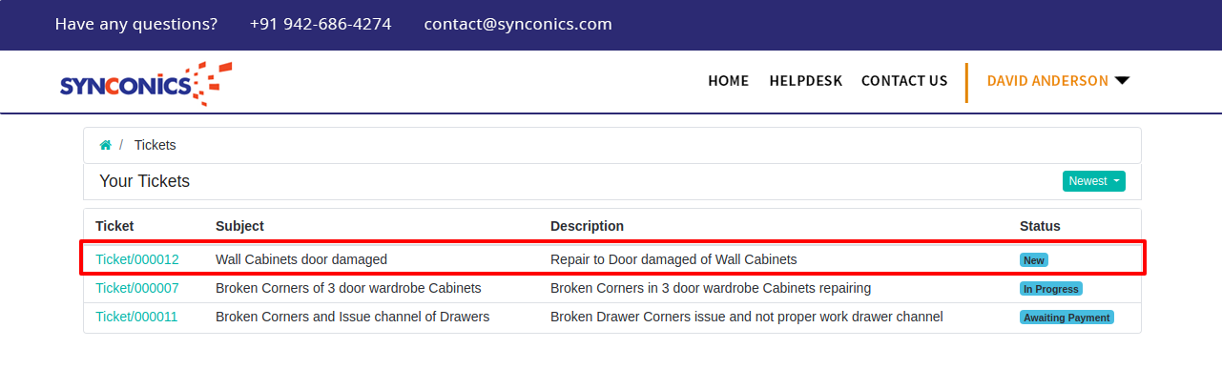1222x390 pixels.
Task: Click the Broken Corners of 3 door wardrobe subject
Action: [x=348, y=288]
